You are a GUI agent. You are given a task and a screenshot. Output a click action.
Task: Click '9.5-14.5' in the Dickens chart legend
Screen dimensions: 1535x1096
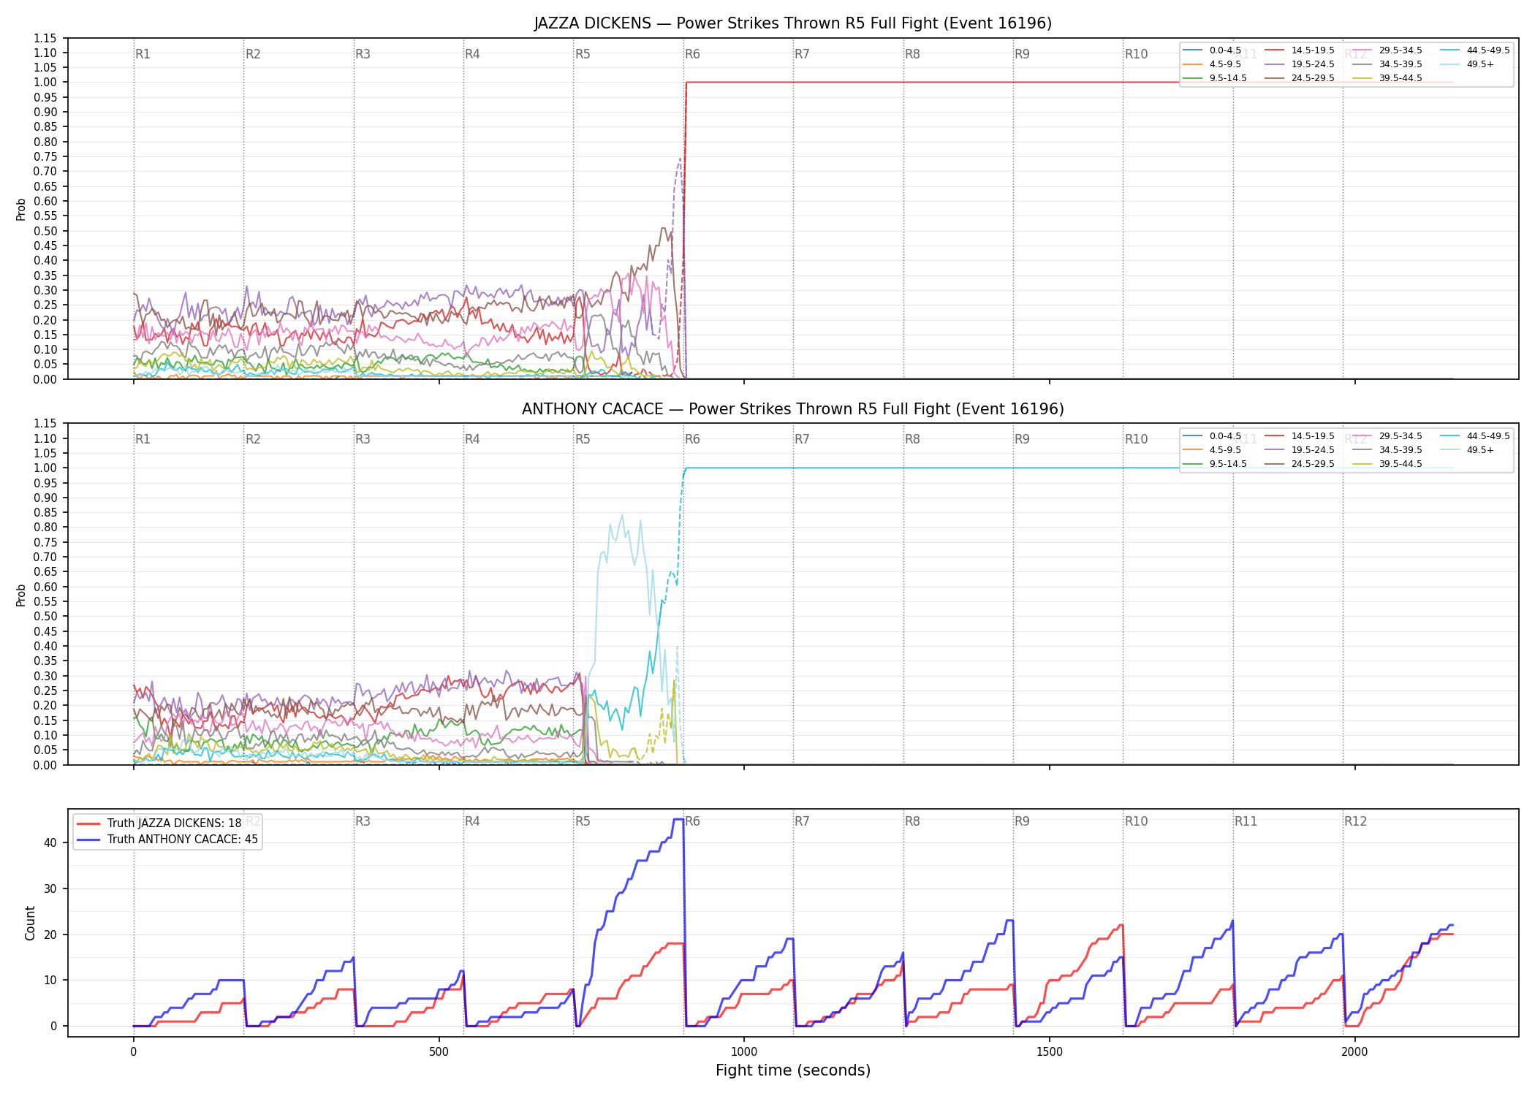point(1228,78)
